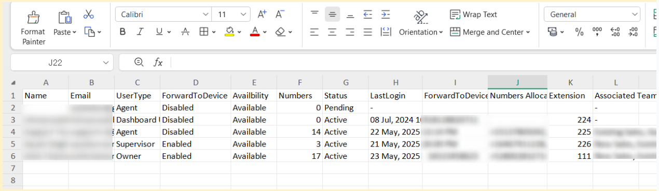Open the font size 11 dropdown
Viewport: 659px width, 191px height.
pyautogui.click(x=243, y=14)
